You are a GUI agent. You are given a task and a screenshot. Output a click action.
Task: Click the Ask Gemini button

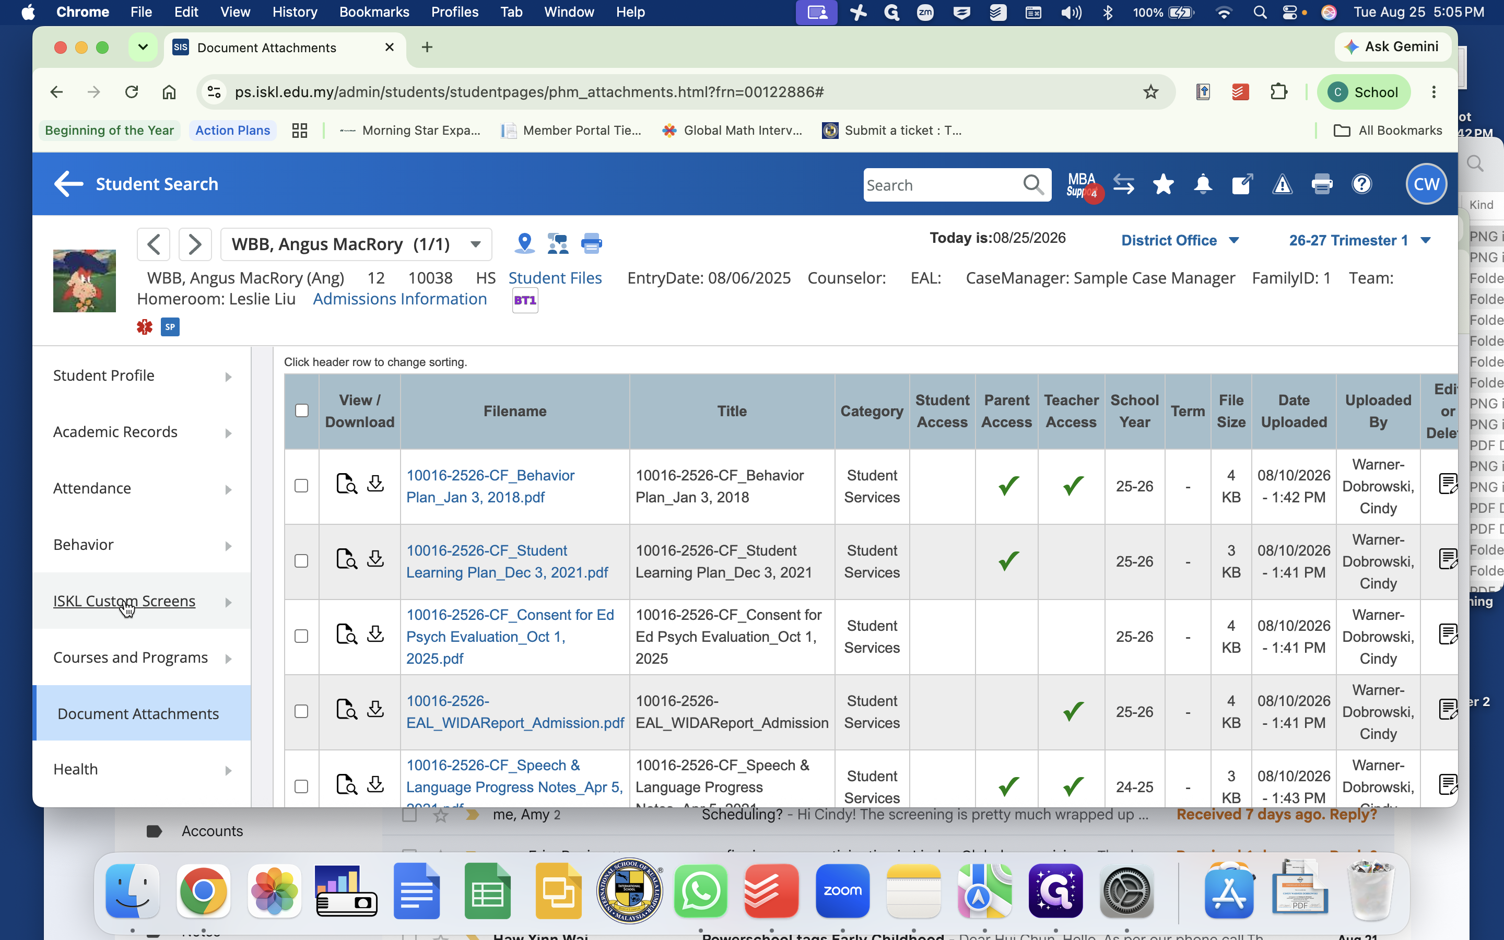(1392, 46)
